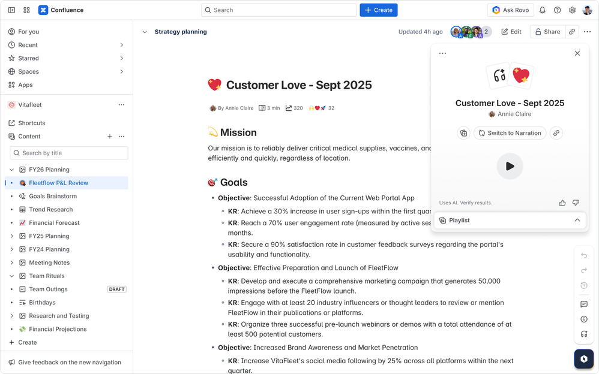This screenshot has height=374, width=599.
Task: Open Content section more options ellipsis
Action: click(x=121, y=136)
